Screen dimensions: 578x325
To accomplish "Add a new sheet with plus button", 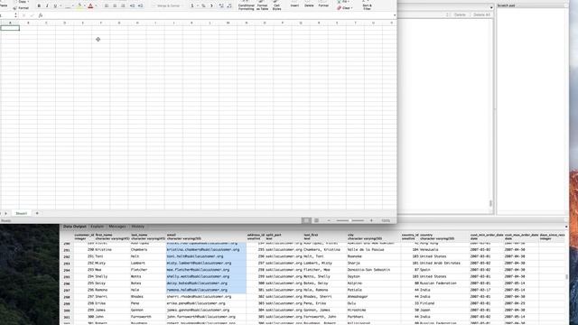I will (x=37, y=213).
